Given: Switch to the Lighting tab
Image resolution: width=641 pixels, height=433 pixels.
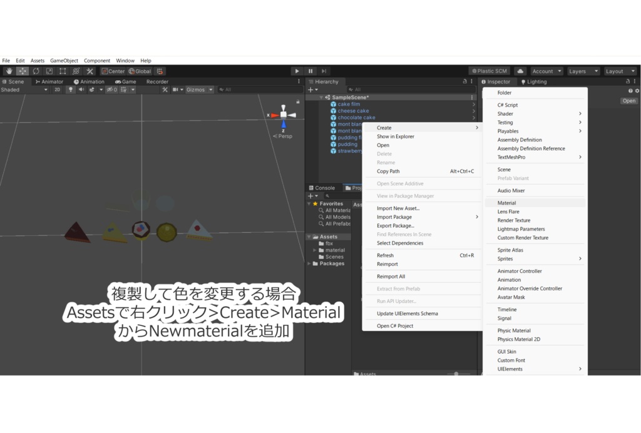Looking at the screenshot, I should pyautogui.click(x=534, y=82).
